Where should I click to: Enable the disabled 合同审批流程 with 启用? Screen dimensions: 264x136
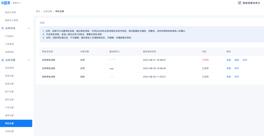pos(245,60)
